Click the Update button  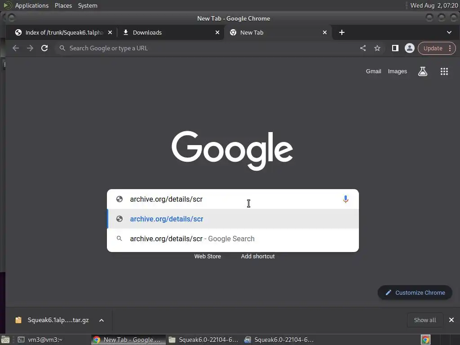coord(433,49)
